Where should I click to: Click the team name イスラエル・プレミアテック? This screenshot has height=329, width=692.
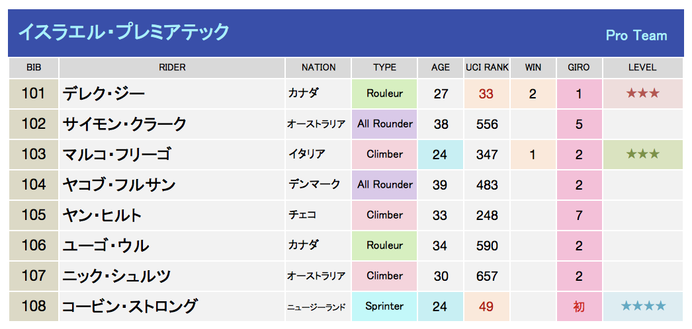pyautogui.click(x=124, y=32)
